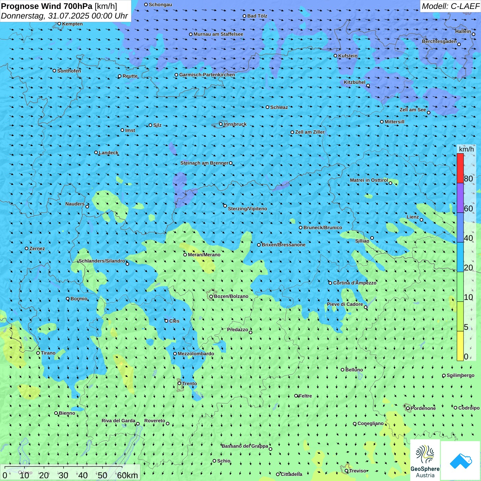Click the 'Bassano del Grappa' label
The height and width of the screenshot is (481, 481).
click(x=245, y=446)
